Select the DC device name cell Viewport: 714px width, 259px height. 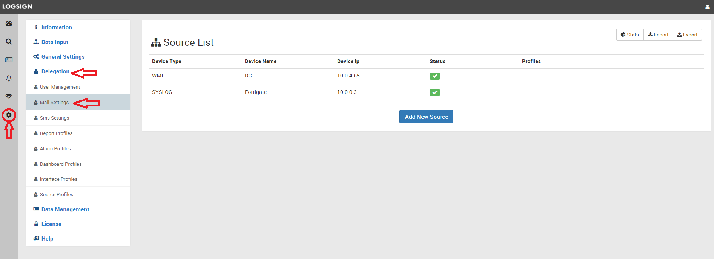248,76
